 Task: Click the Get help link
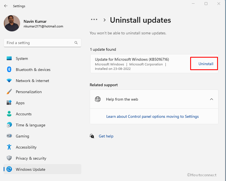pos(106,136)
